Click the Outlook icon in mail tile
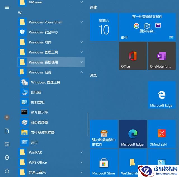The image size is (179, 177). tap(147, 25)
